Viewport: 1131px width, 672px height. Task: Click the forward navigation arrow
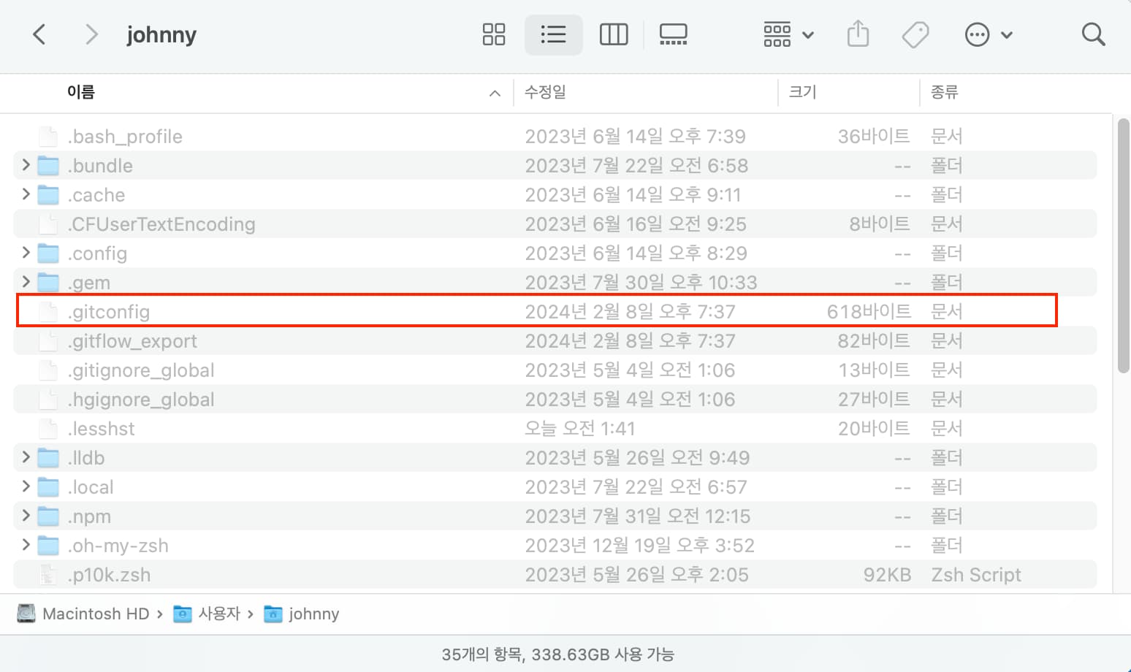(x=91, y=34)
